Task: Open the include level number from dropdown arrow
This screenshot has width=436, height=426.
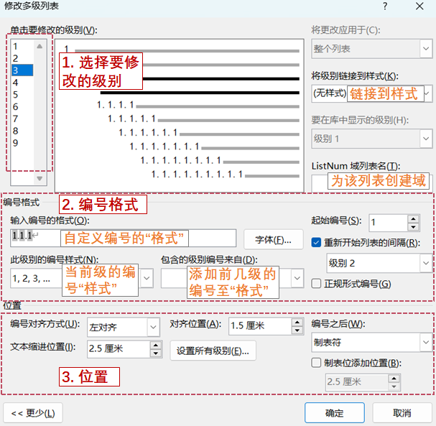Action: (297, 278)
